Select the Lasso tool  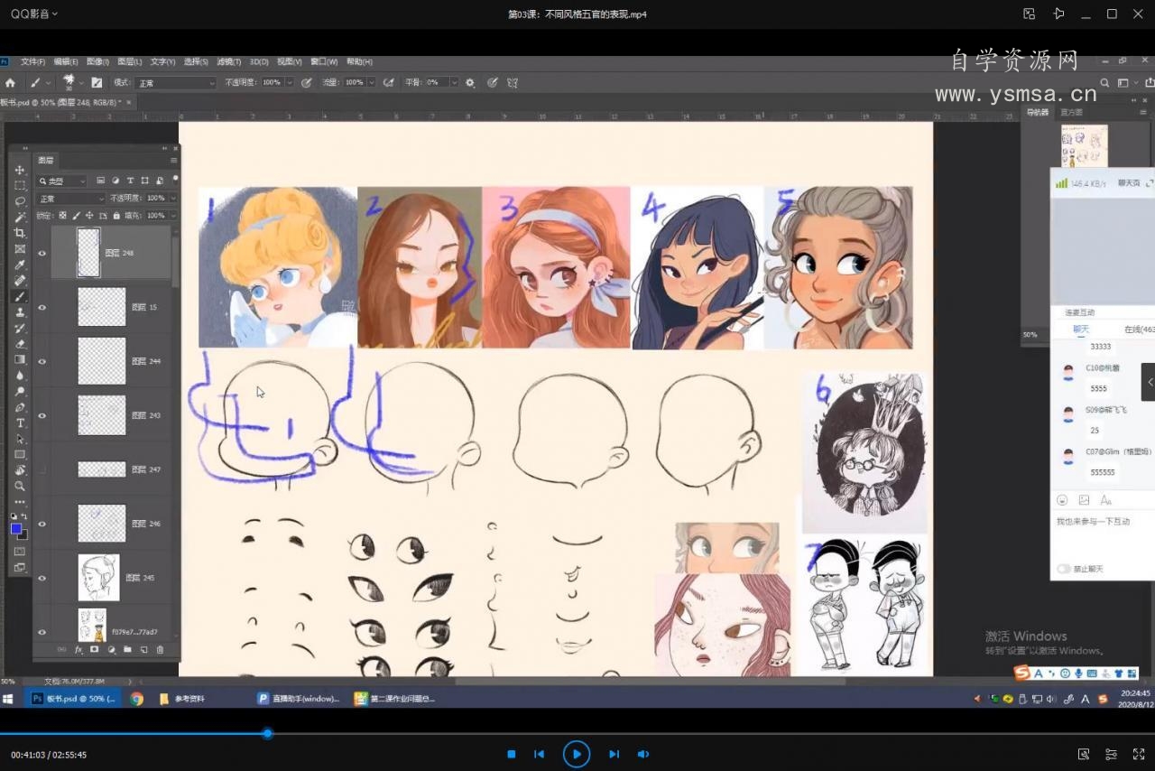(20, 201)
